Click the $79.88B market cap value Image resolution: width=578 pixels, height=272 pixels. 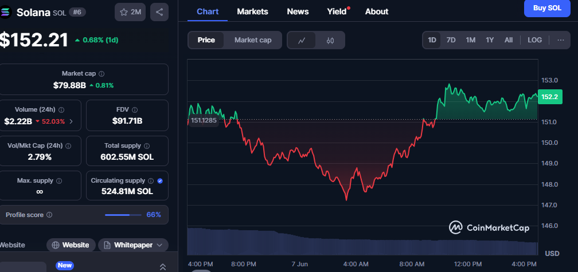[70, 85]
